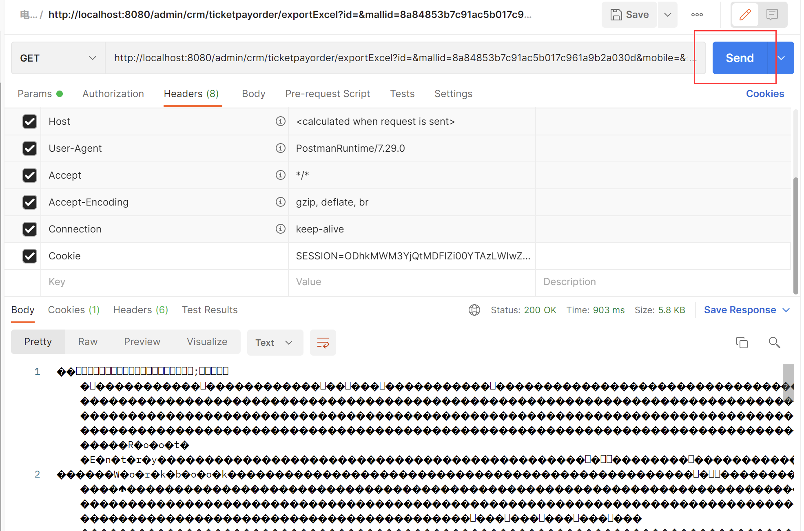Click the edit pencil icon
Viewport: 804px width, 531px height.
[x=745, y=15]
